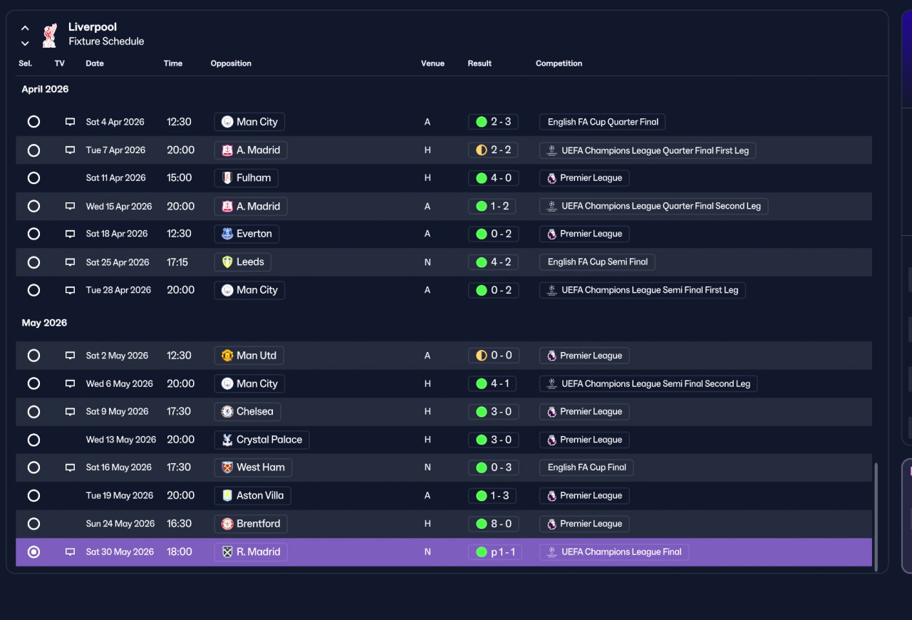Open English FA Cup Final competition

point(586,467)
